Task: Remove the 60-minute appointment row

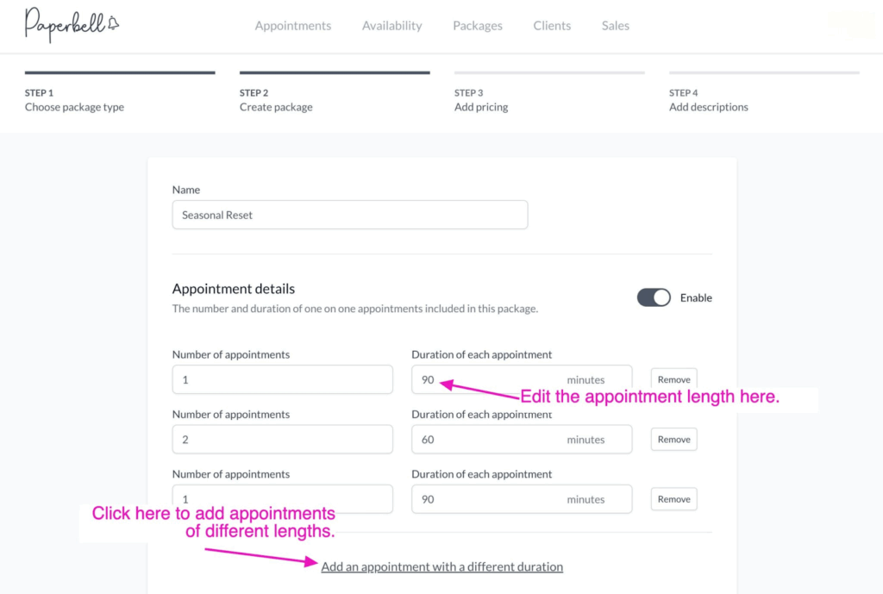Action: [x=673, y=440]
